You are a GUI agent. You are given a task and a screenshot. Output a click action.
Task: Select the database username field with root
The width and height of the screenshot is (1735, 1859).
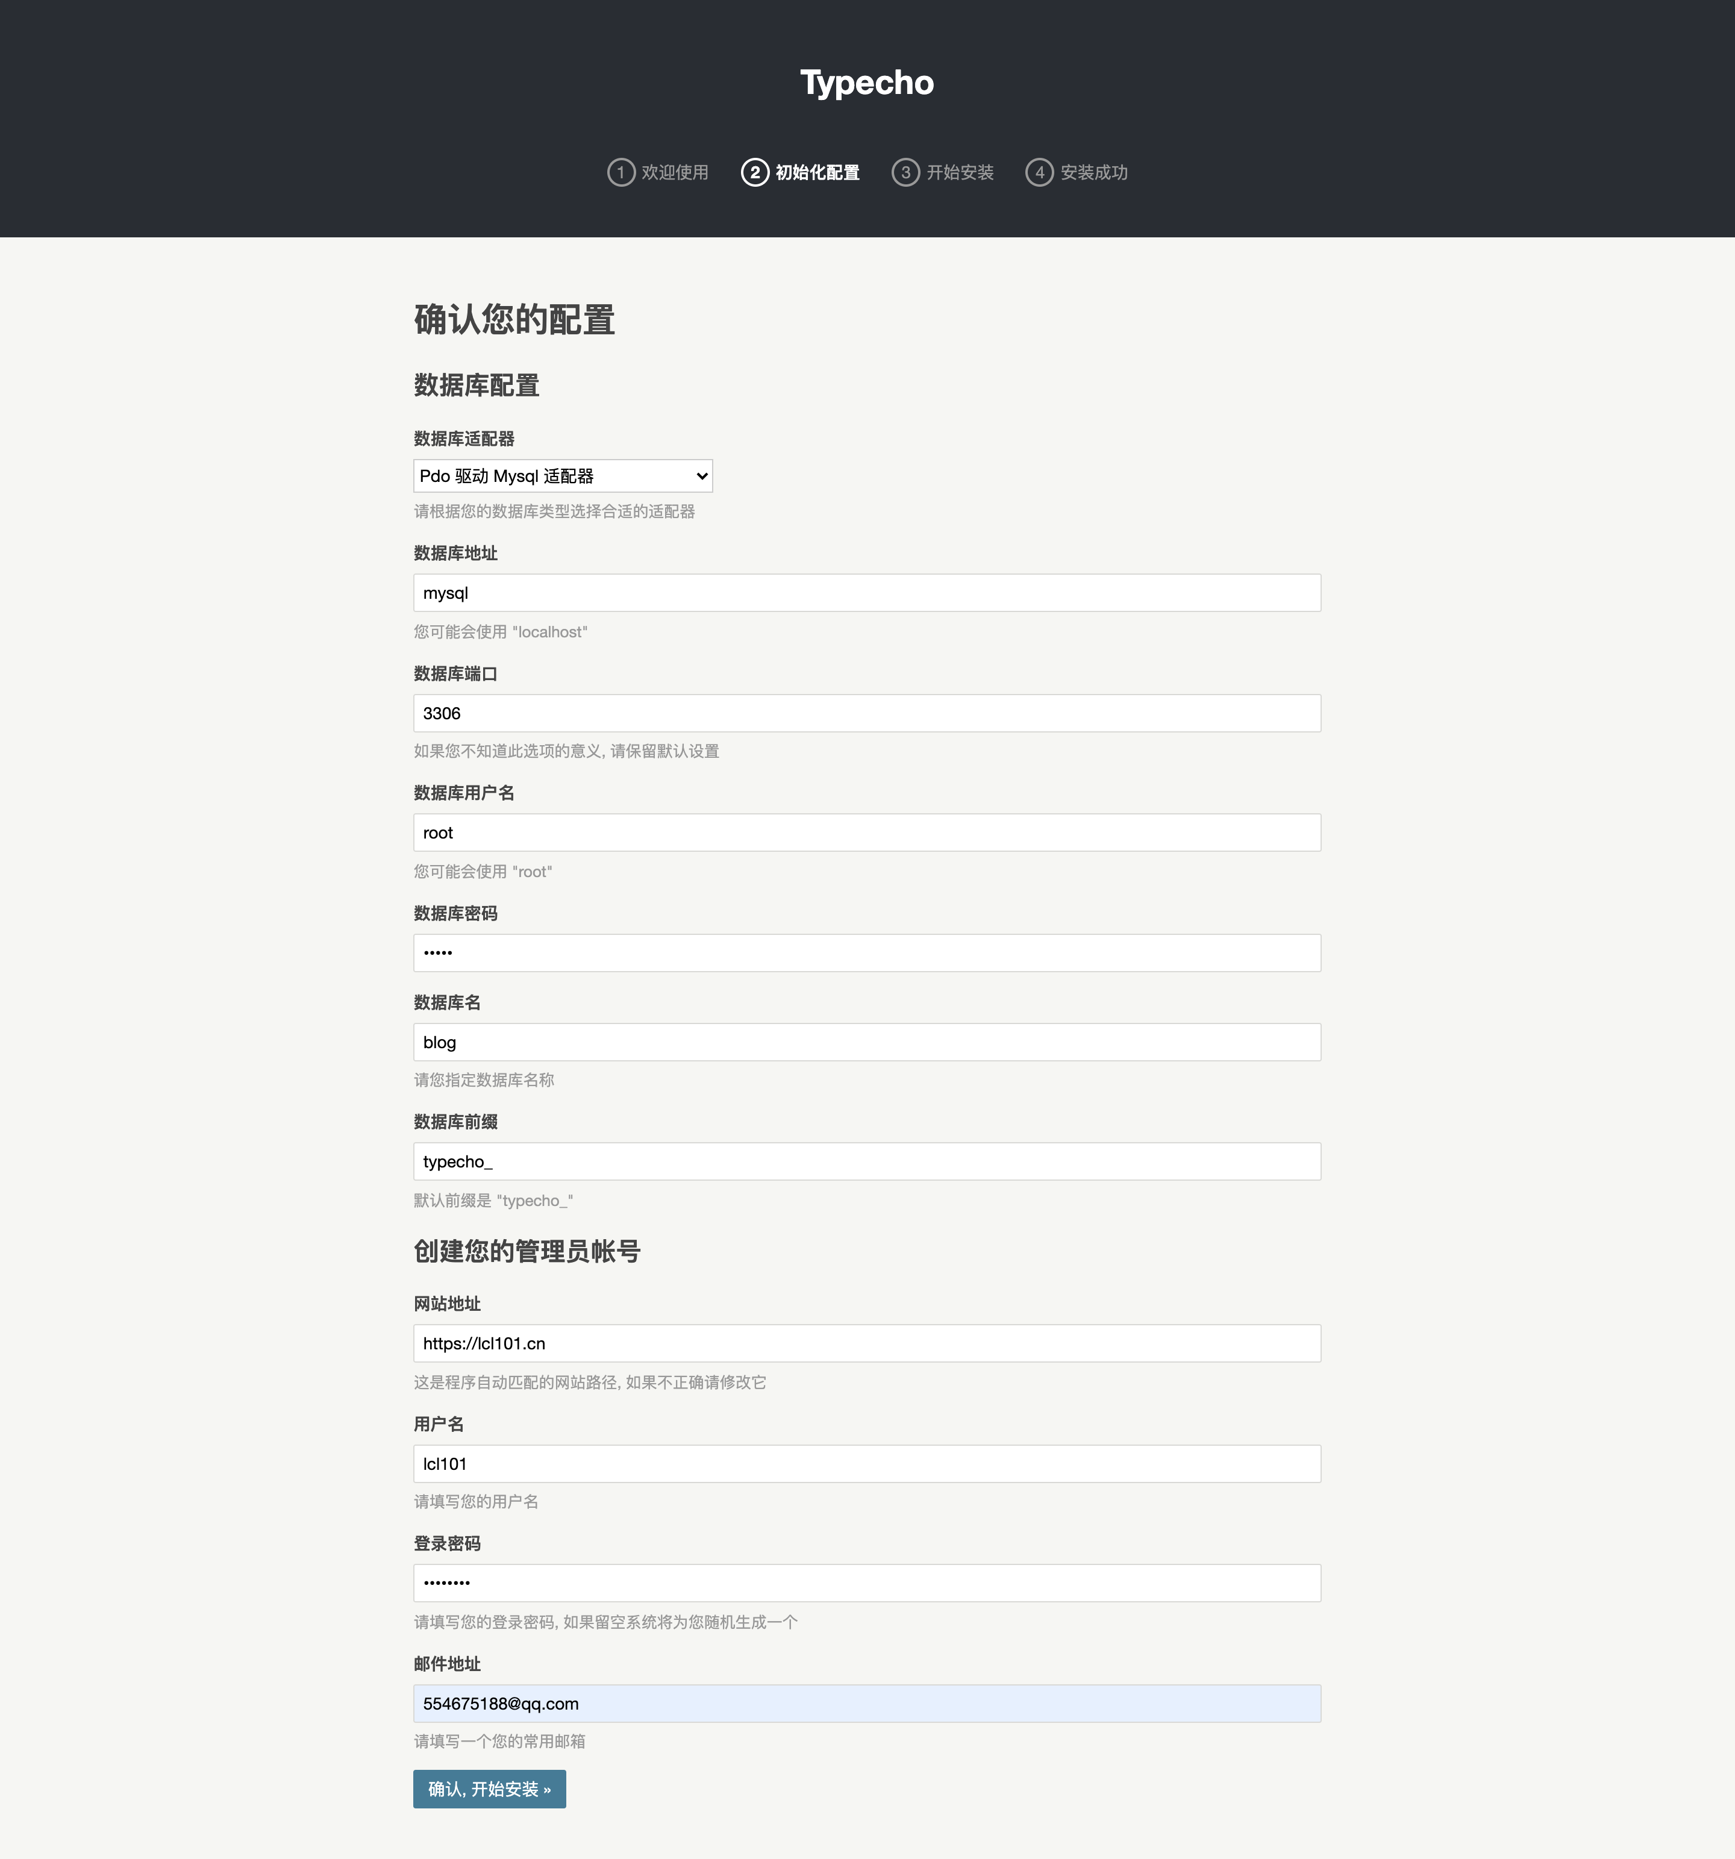coord(867,833)
